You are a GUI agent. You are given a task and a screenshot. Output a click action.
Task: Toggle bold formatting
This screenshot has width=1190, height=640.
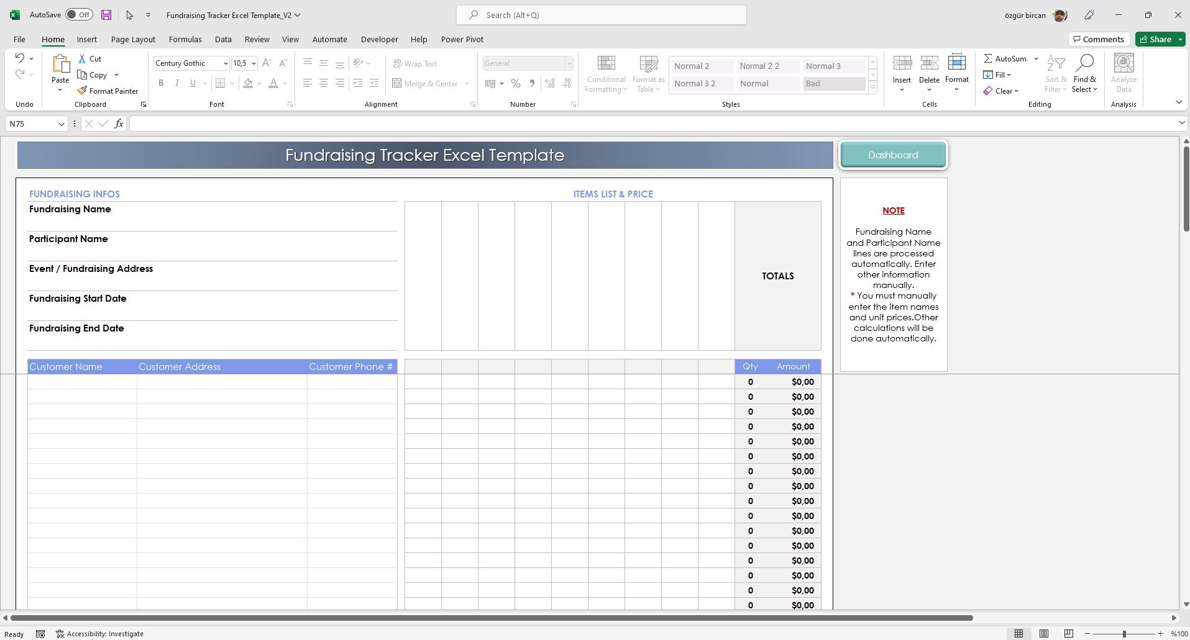point(160,83)
